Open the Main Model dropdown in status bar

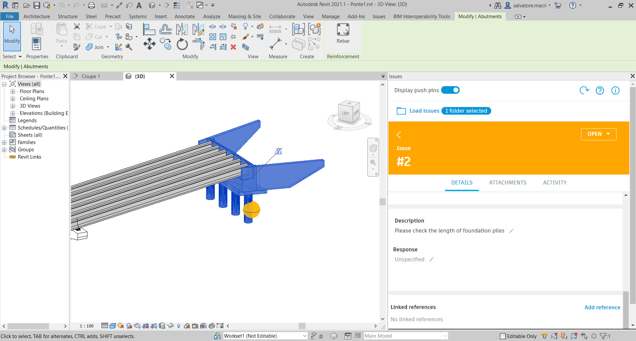click(x=445, y=336)
